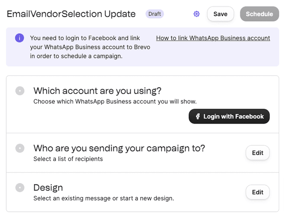Edit the campaign recipients
284x218 pixels.
tap(257, 153)
